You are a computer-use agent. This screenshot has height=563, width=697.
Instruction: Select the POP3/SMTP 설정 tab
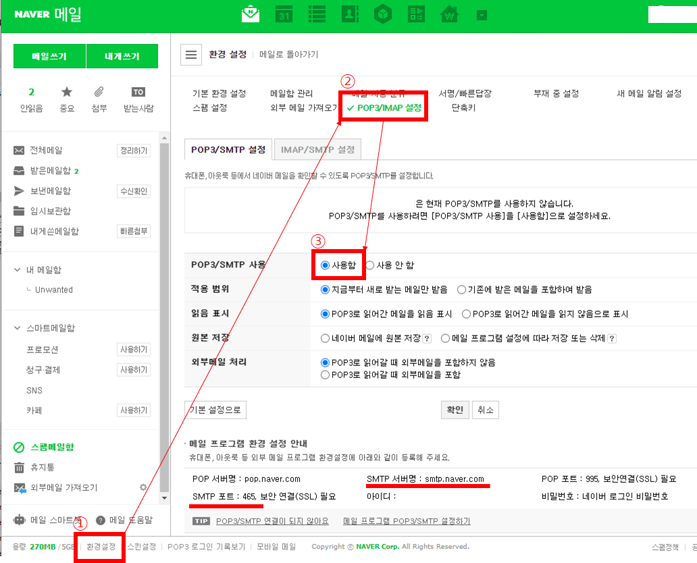tap(228, 150)
